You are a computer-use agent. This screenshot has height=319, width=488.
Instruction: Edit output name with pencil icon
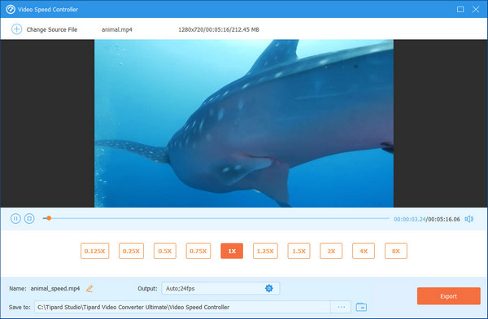[89, 288]
